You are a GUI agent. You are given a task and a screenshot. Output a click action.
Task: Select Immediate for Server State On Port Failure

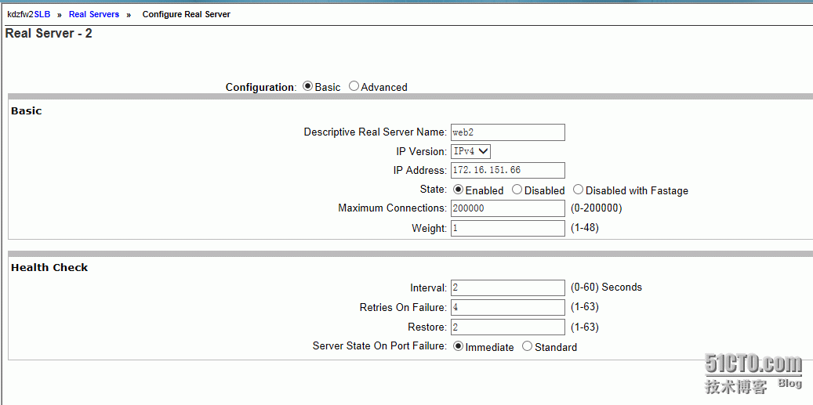click(459, 346)
